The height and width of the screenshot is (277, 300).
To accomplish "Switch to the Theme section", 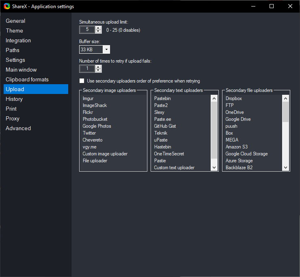I will click(x=14, y=31).
